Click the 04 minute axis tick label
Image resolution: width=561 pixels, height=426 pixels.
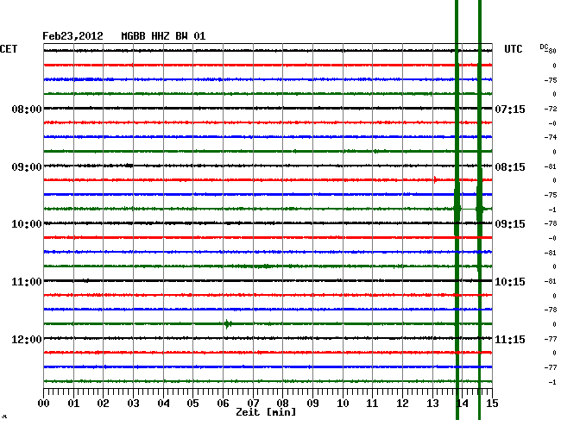click(163, 404)
